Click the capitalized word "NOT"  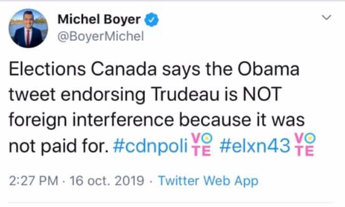[x=262, y=94]
